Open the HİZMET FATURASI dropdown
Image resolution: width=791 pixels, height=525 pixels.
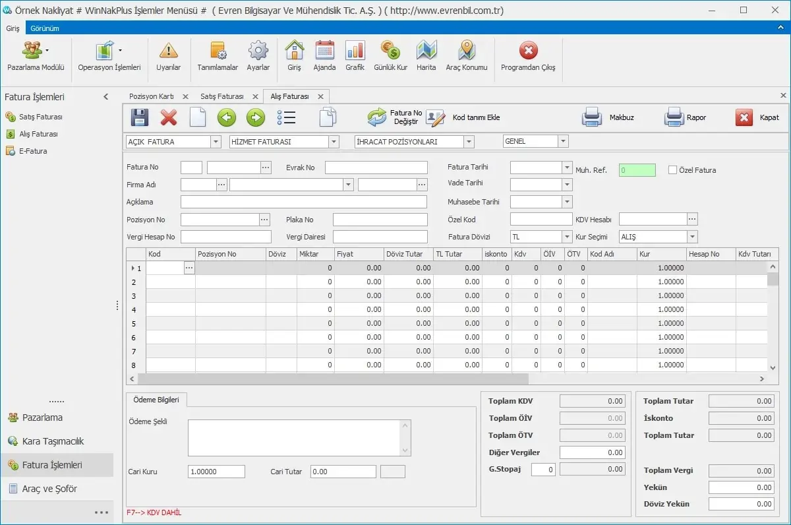tap(334, 142)
